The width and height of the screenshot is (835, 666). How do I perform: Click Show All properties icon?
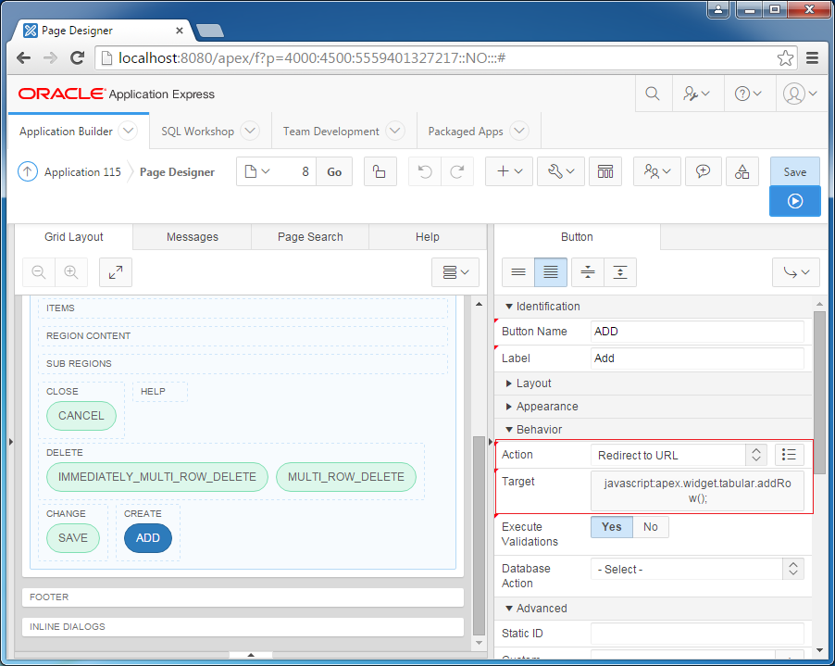coord(551,272)
